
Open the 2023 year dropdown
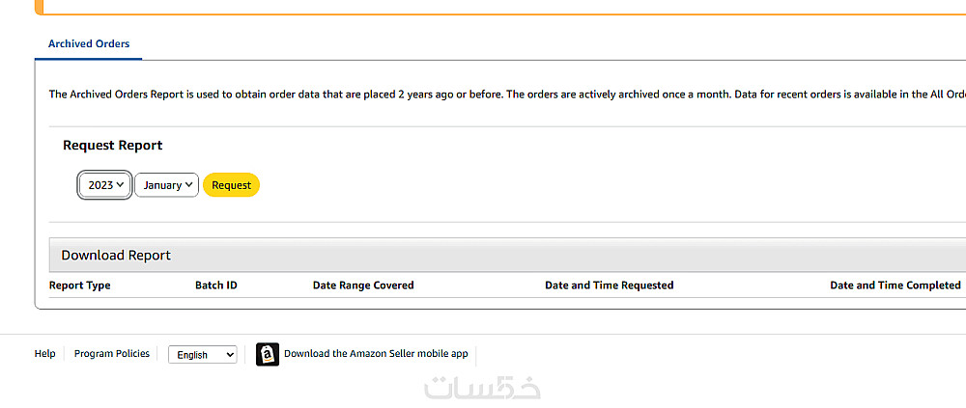106,185
